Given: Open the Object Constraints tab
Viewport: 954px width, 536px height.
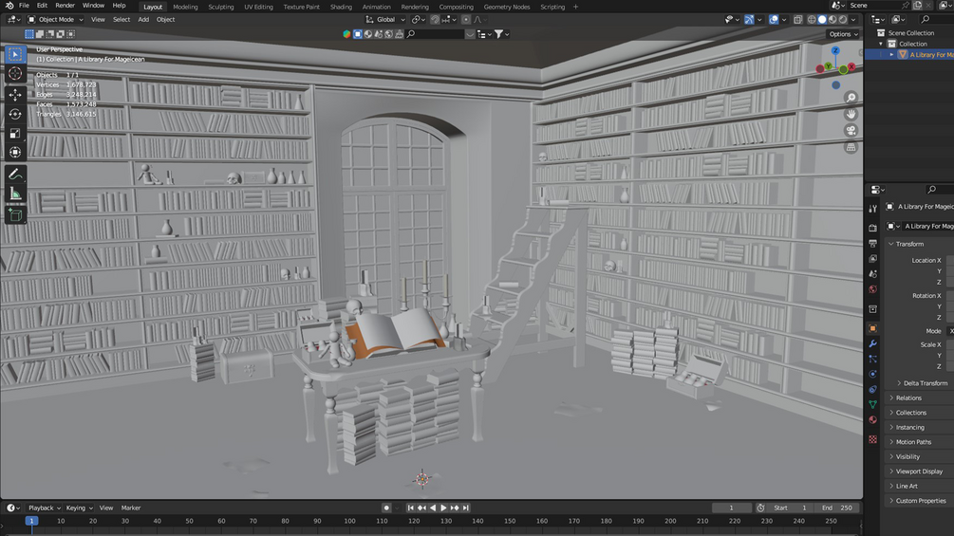Looking at the screenshot, I should [872, 389].
